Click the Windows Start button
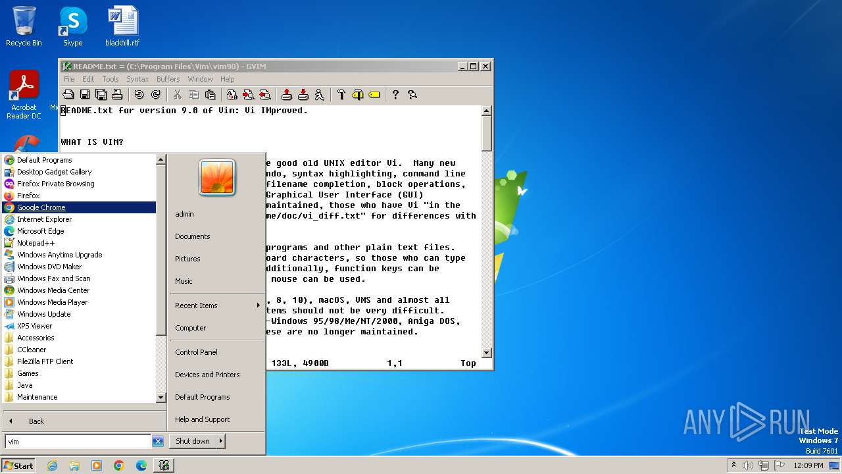 (18, 465)
